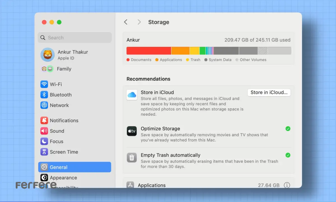Open the Screen Time settings pane
This screenshot has height=202, width=336.
coord(74,152)
